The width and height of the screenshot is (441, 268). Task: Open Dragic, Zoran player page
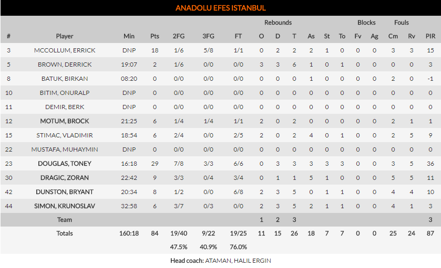(65, 178)
